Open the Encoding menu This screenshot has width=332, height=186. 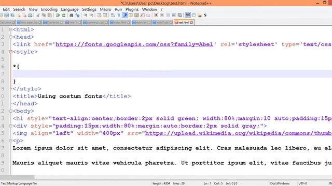(49, 9)
